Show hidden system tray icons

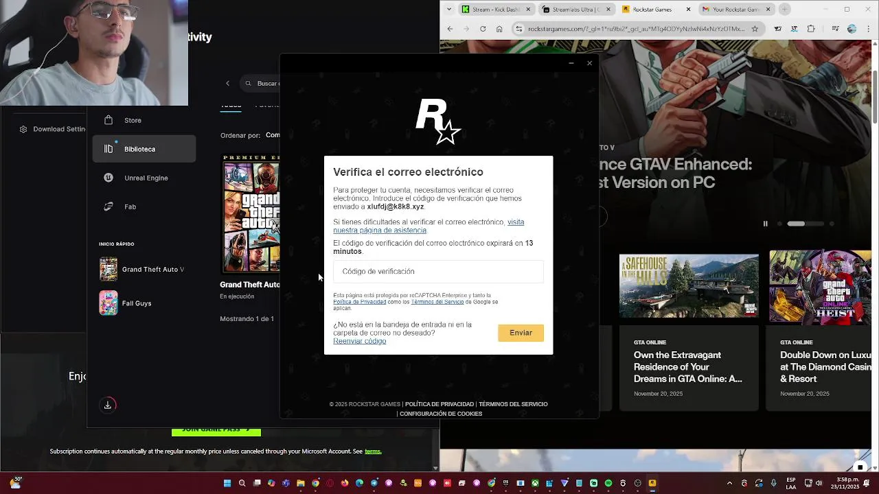731,483
